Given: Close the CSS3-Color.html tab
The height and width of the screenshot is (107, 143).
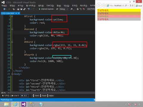Looking at the screenshot, I should click(18, 13).
